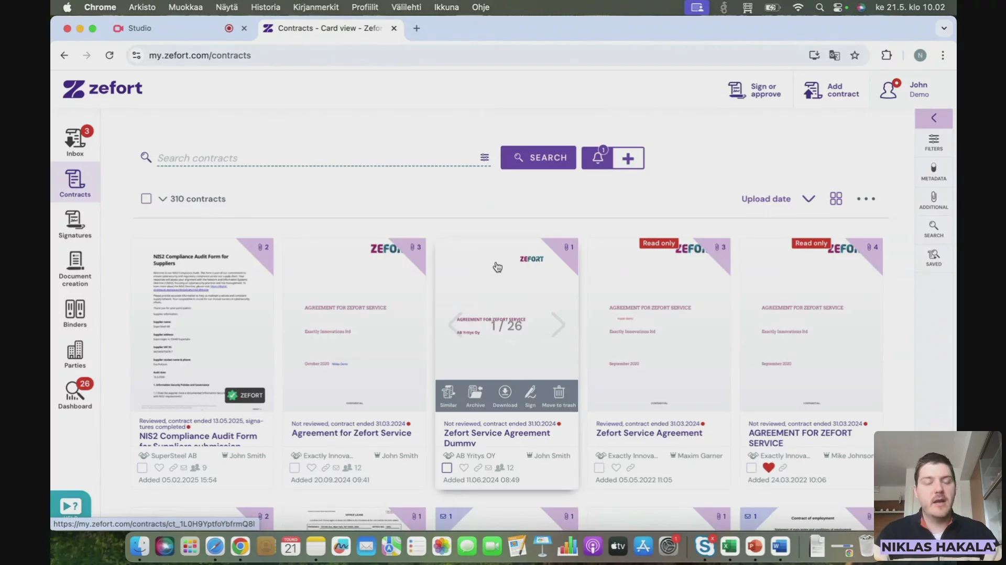This screenshot has width=1006, height=565.
Task: Click Move to trash on hovered card
Action: [559, 396]
